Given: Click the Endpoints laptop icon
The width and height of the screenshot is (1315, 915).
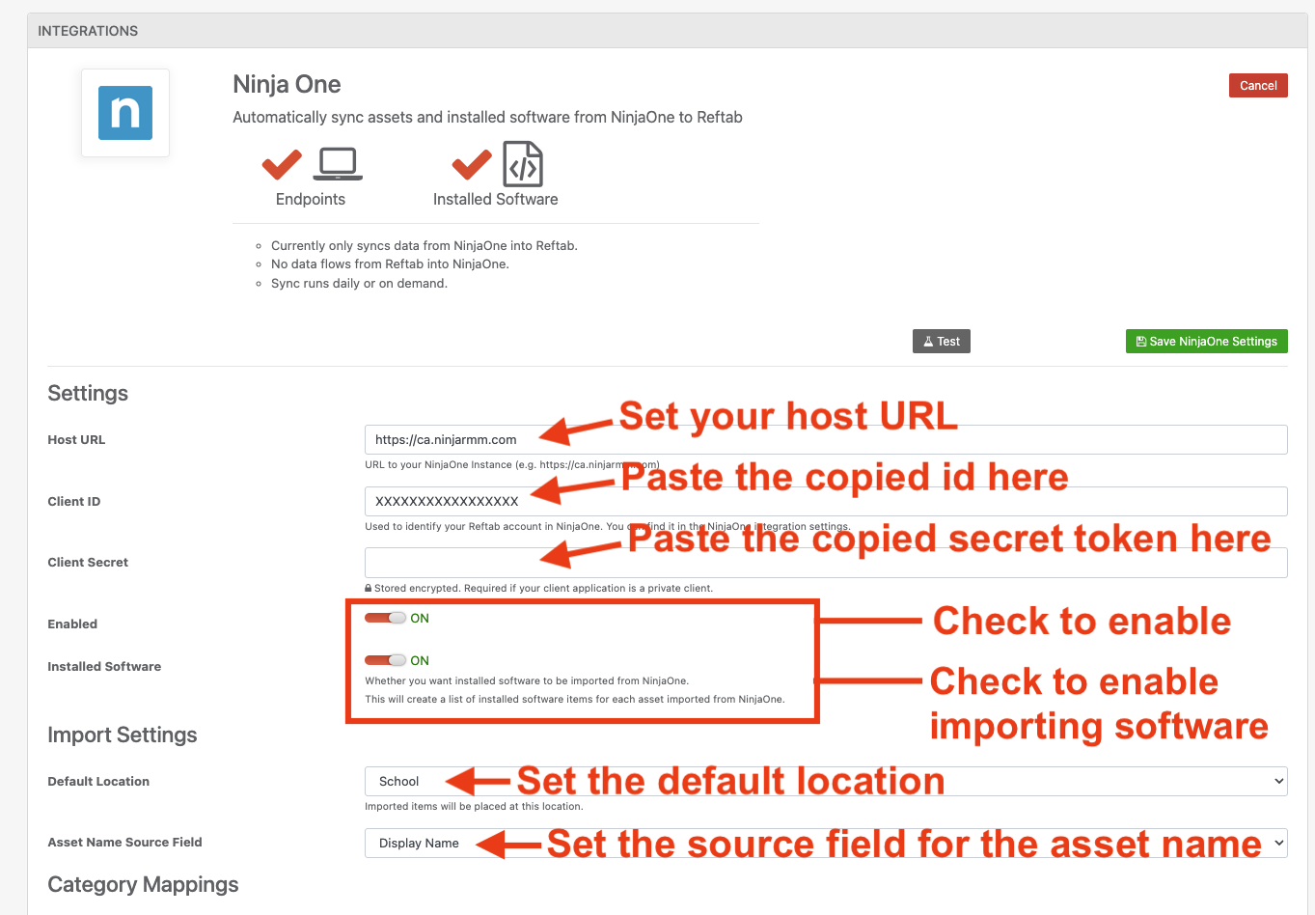Looking at the screenshot, I should point(338,164).
